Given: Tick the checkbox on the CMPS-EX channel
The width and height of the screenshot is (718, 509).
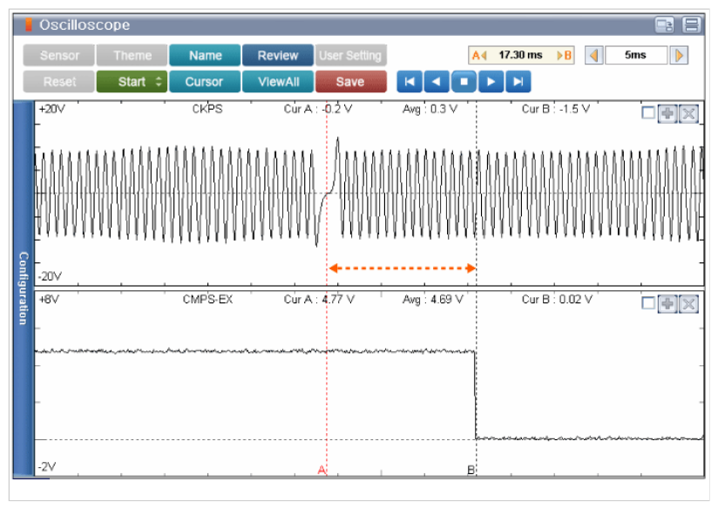Looking at the screenshot, I should (x=648, y=303).
